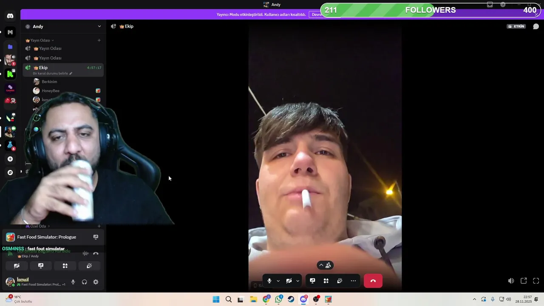544x306 pixels.
Task: Select second Yayın Odası voice channel
Action: [63, 58]
